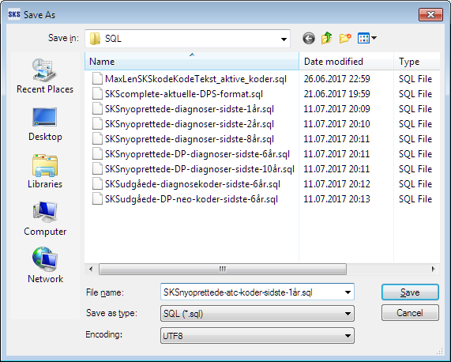Open the View menu icon
Screen dimensions: 451x362
click(363, 38)
